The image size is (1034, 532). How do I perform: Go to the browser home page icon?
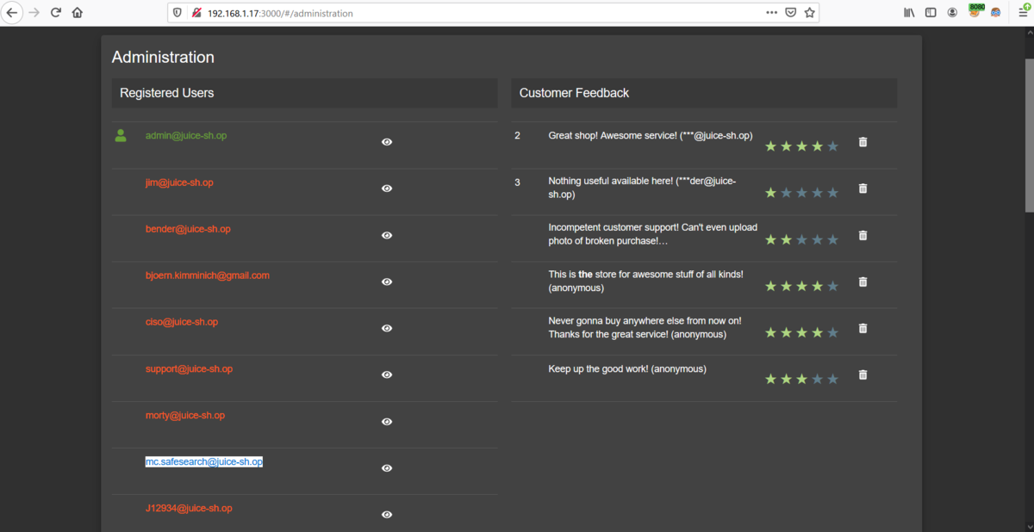coord(78,13)
